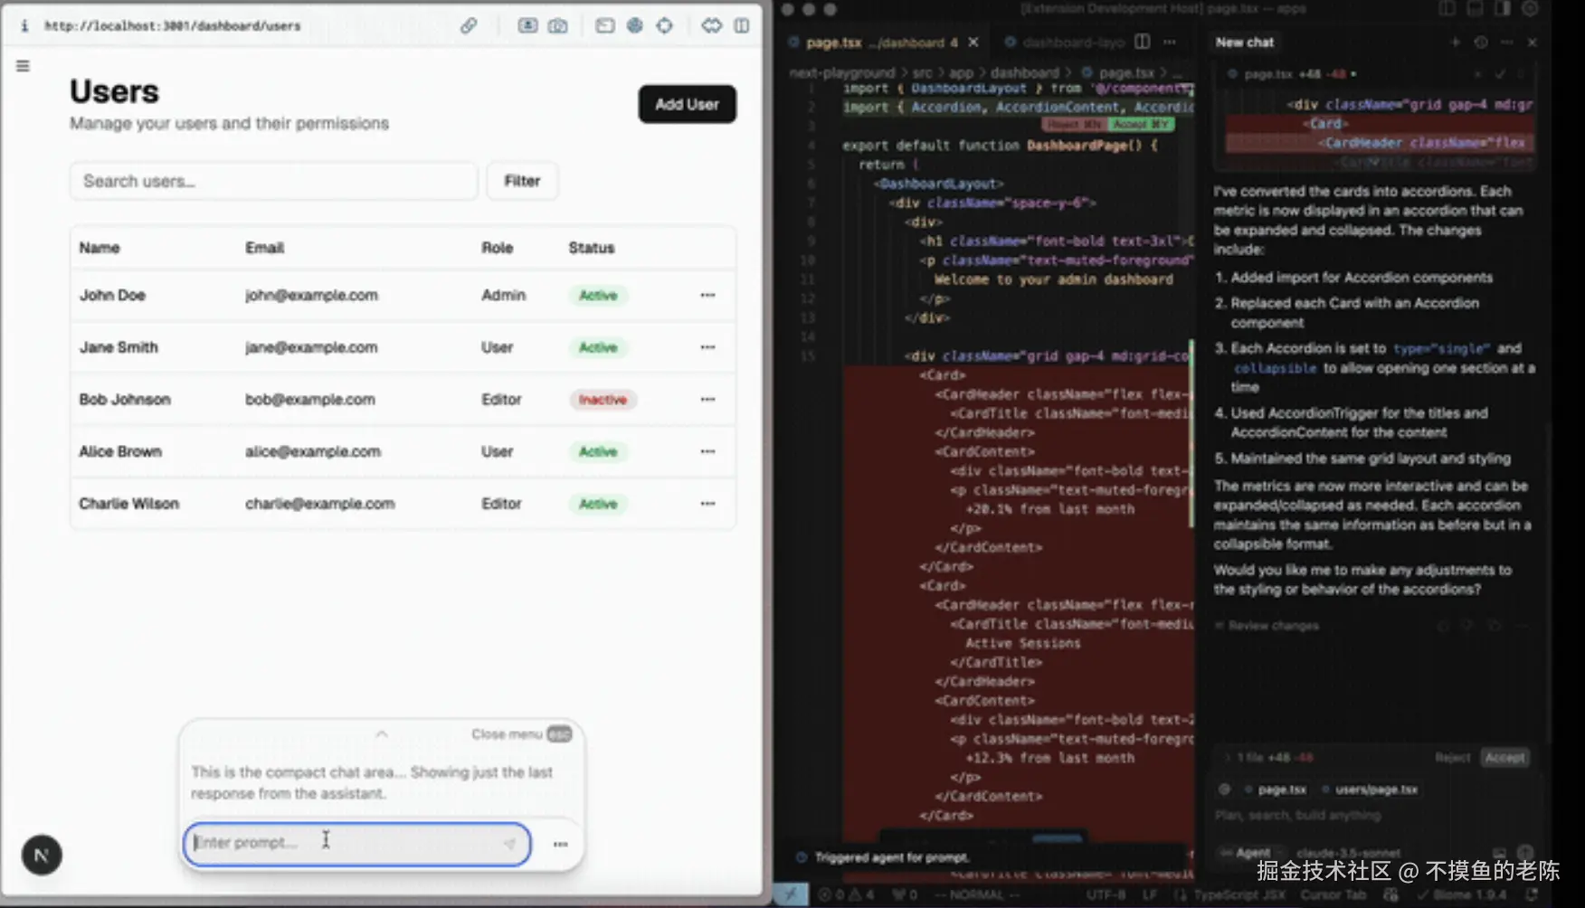
Task: Open row actions for John Doe
Action: 707,295
